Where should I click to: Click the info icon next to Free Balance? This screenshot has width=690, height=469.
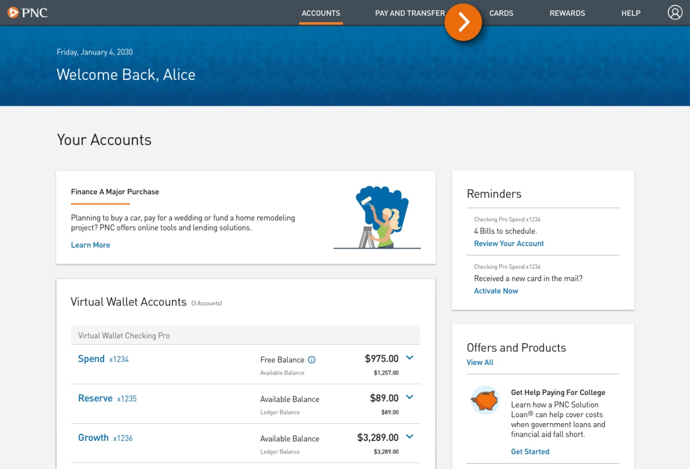[x=313, y=359]
